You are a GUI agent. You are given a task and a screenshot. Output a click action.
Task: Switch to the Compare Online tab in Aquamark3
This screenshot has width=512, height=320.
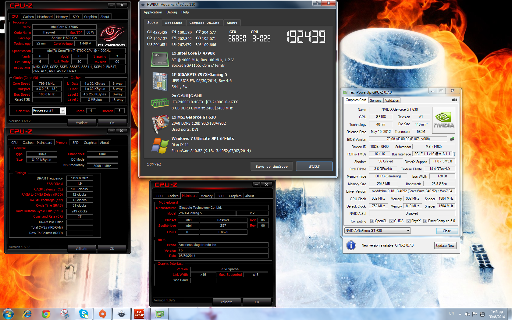point(204,23)
